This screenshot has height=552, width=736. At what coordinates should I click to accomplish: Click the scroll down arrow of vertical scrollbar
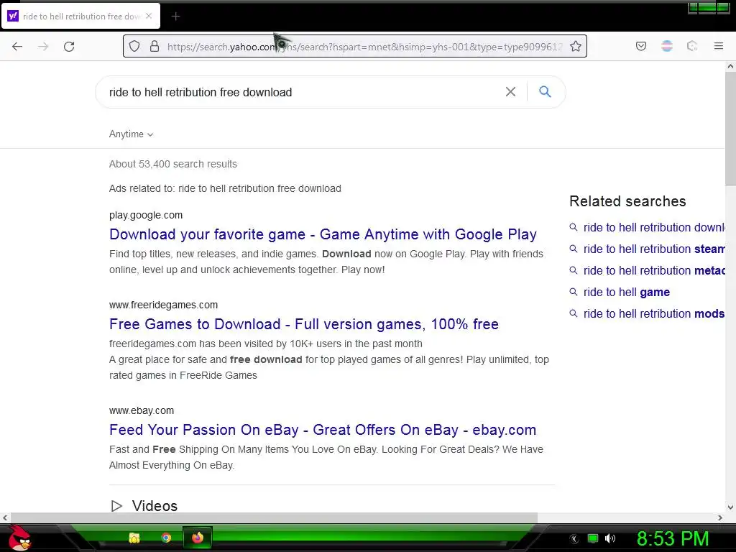tap(730, 507)
